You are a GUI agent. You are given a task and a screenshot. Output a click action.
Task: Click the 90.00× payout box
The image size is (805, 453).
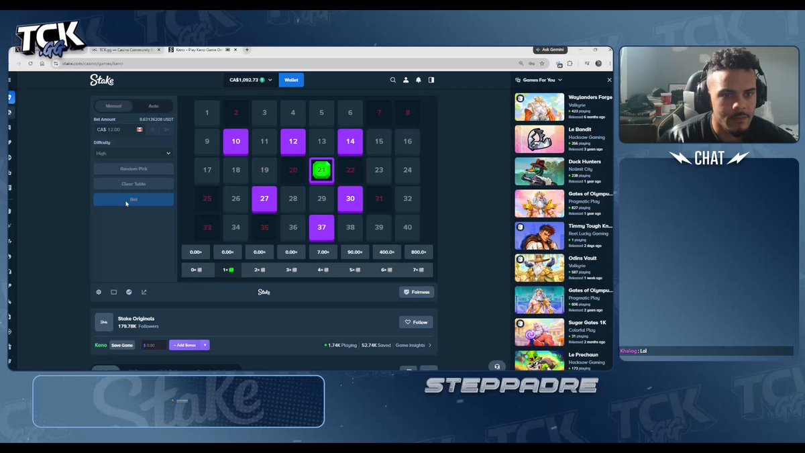coord(355,252)
